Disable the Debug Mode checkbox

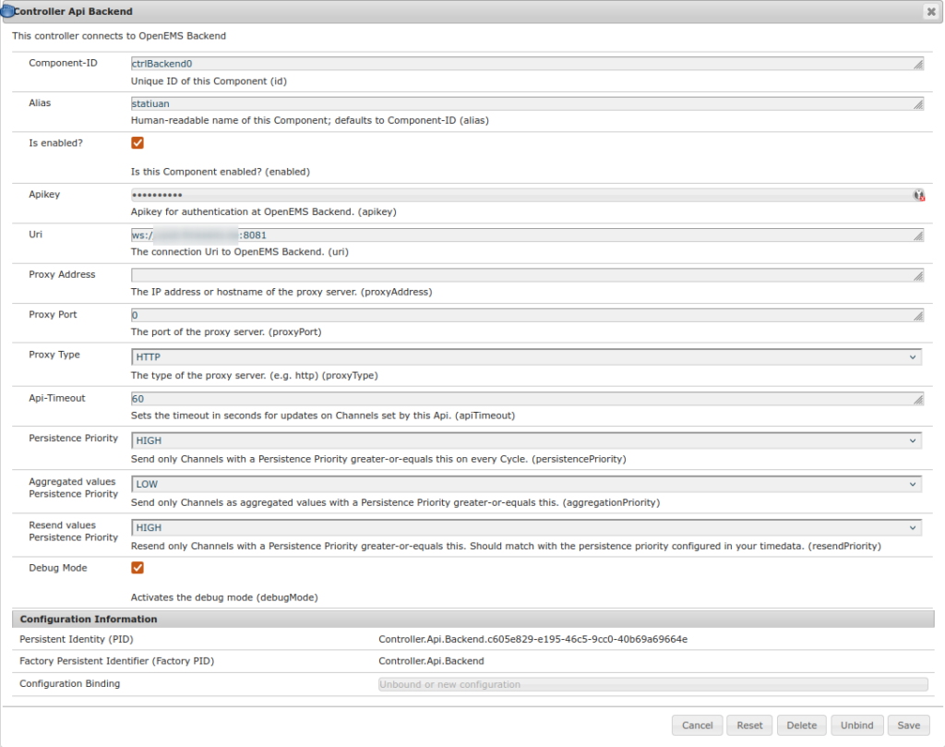click(x=138, y=568)
